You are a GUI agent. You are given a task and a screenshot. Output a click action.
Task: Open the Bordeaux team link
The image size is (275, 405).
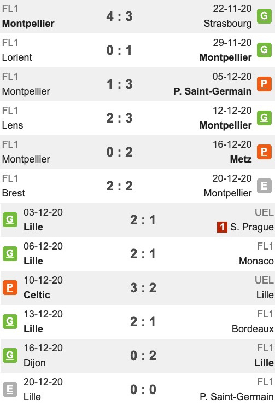[253, 329]
